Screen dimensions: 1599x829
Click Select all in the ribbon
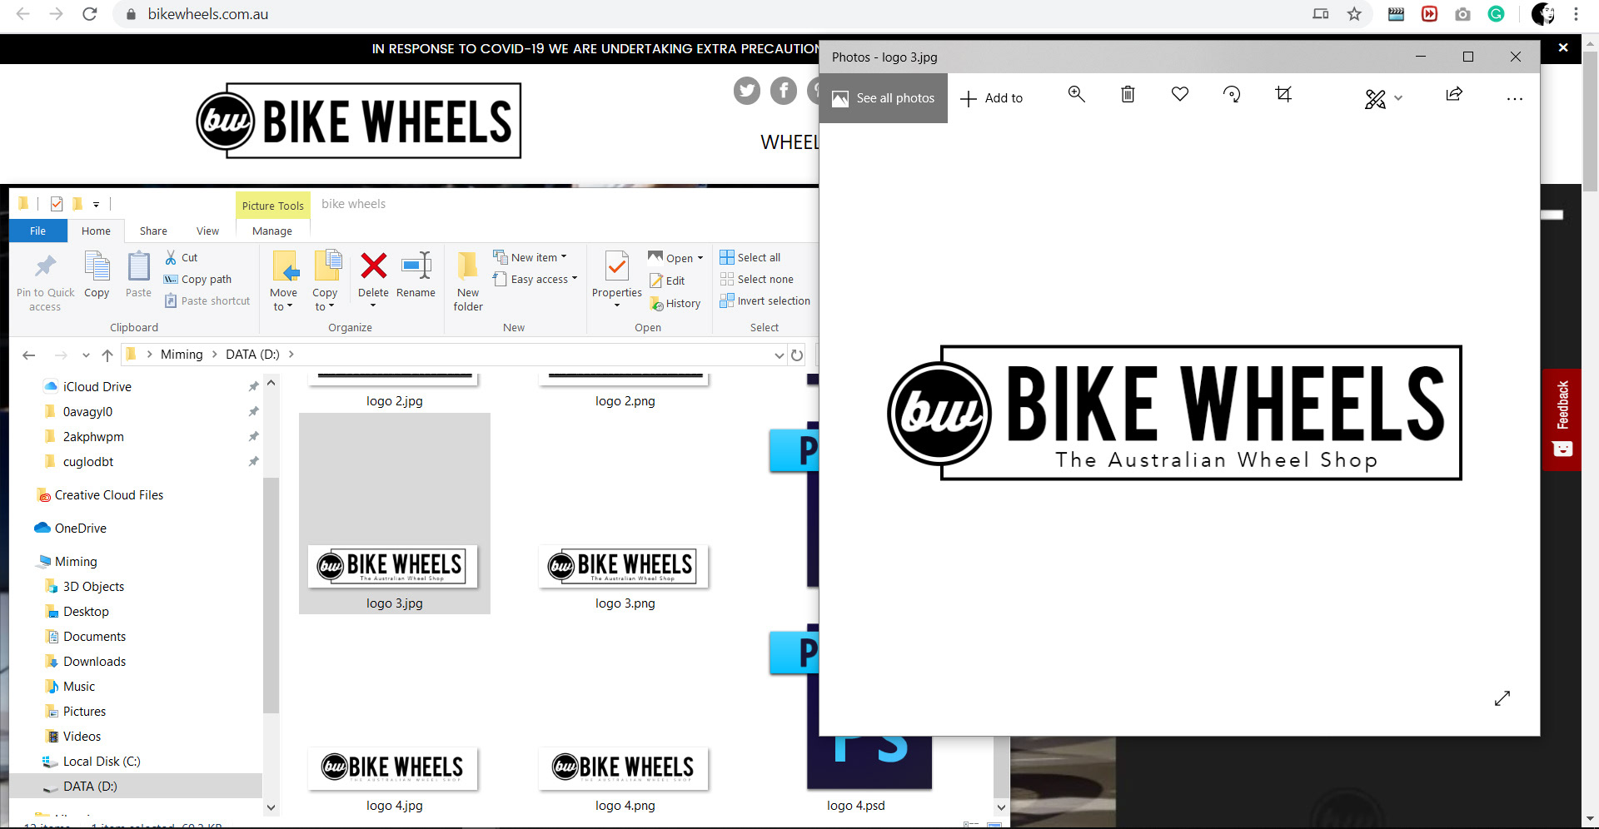click(x=750, y=257)
